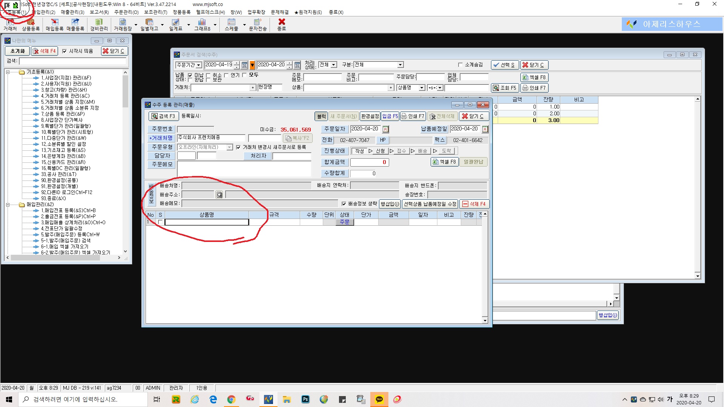
Task: Collapse the 기초등록(&1) tree folder
Action: pyautogui.click(x=8, y=72)
